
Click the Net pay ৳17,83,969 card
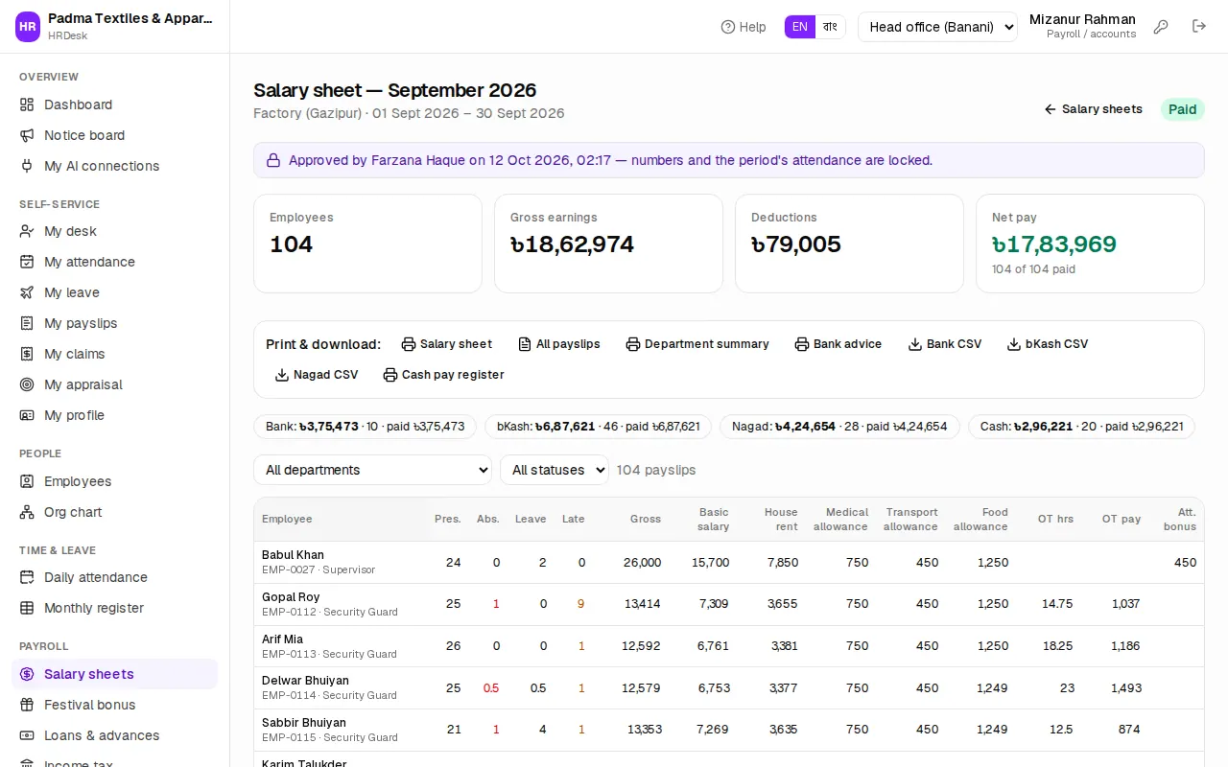click(x=1090, y=244)
